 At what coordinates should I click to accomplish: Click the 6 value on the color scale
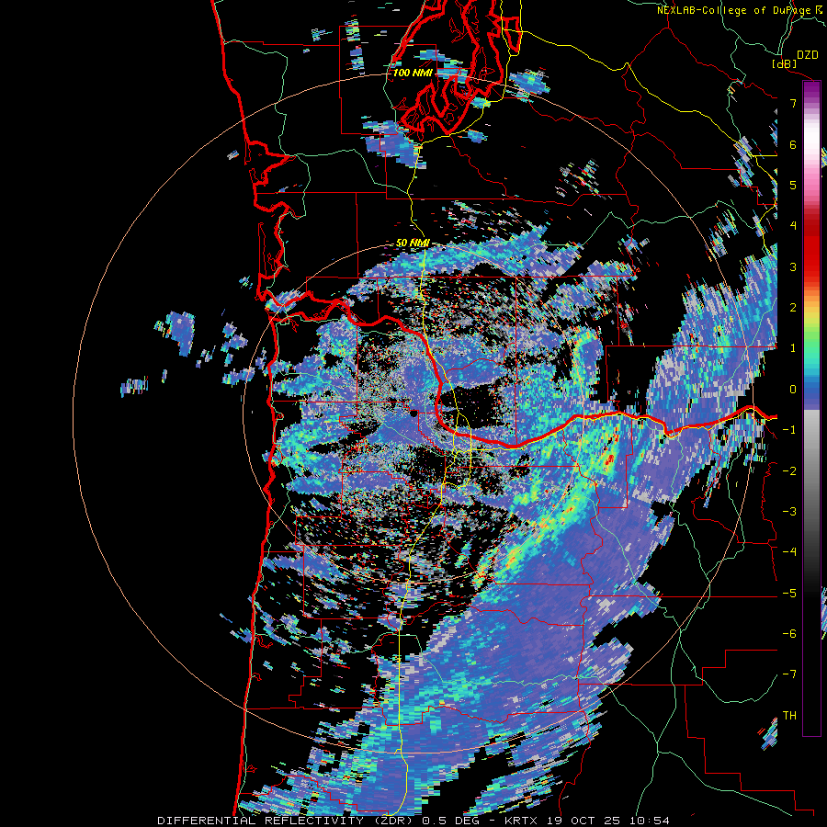pos(793,144)
